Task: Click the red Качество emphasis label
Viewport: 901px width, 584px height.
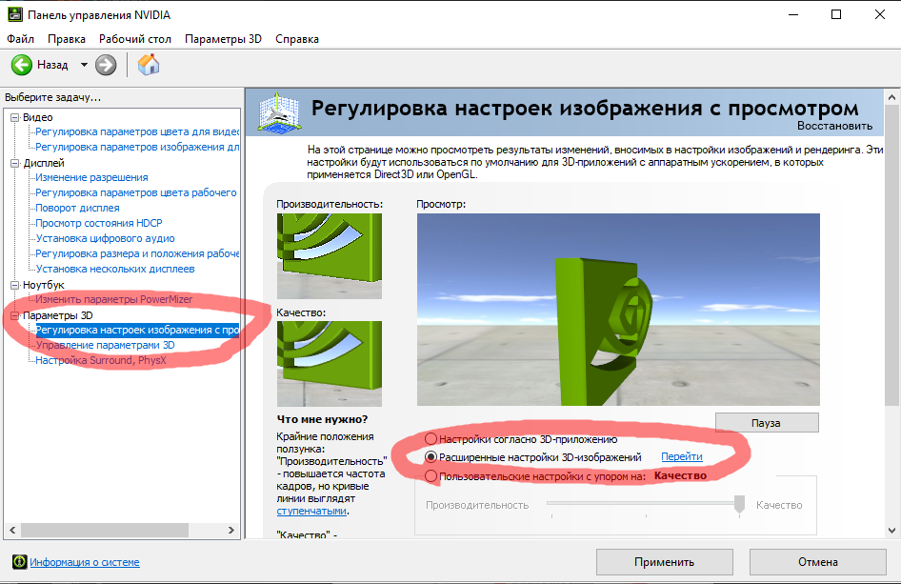Action: click(680, 475)
